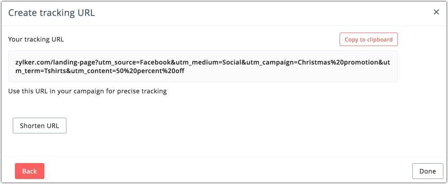Copy the tracking URL to clipboard
The width and height of the screenshot is (448, 184).
point(369,39)
